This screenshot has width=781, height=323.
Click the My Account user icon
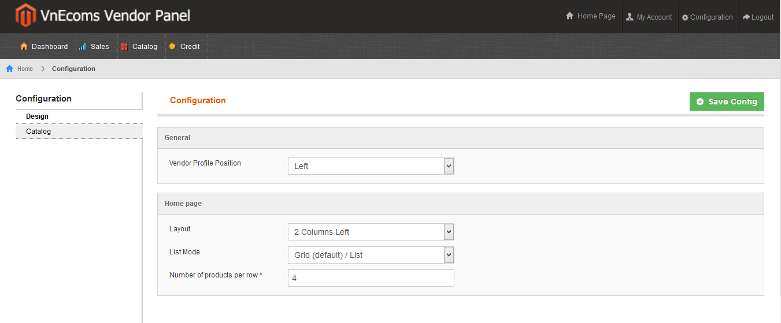coord(630,17)
